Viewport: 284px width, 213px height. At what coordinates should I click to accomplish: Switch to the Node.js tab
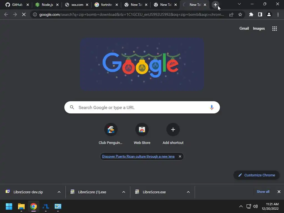(x=45, y=5)
